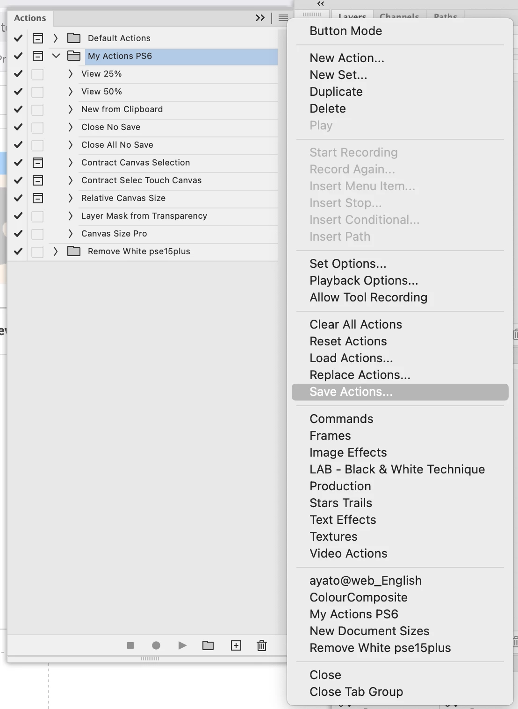Image resolution: width=518 pixels, height=709 pixels.
Task: Toggle the View 25% action checkmark
Action: coord(18,73)
